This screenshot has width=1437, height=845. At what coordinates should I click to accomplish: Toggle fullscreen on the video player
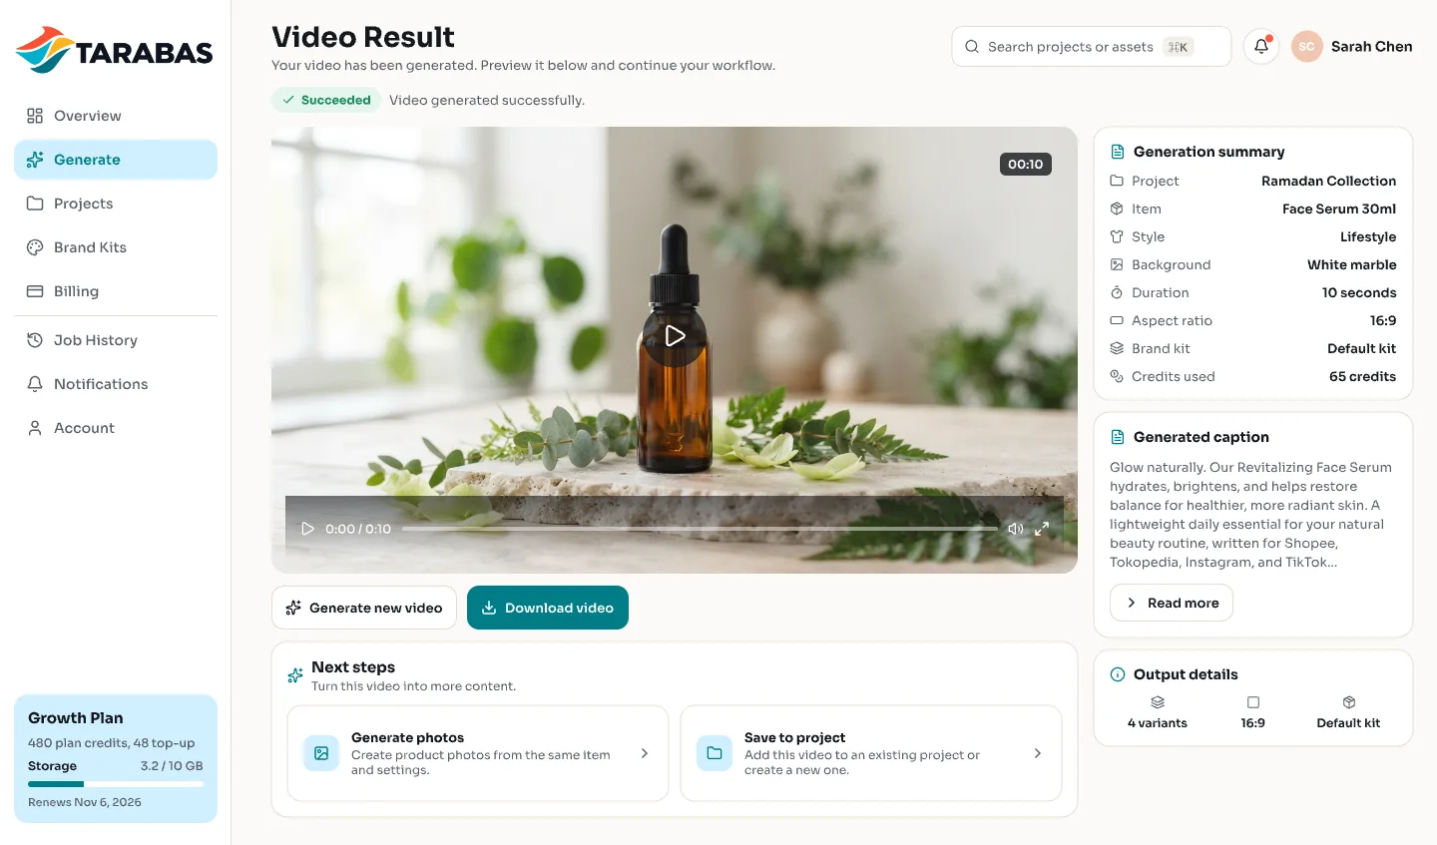(1042, 529)
